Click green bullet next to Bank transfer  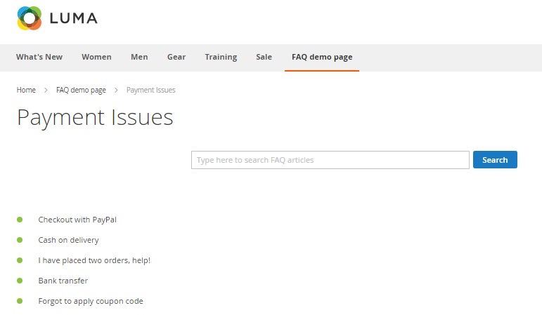coord(20,281)
